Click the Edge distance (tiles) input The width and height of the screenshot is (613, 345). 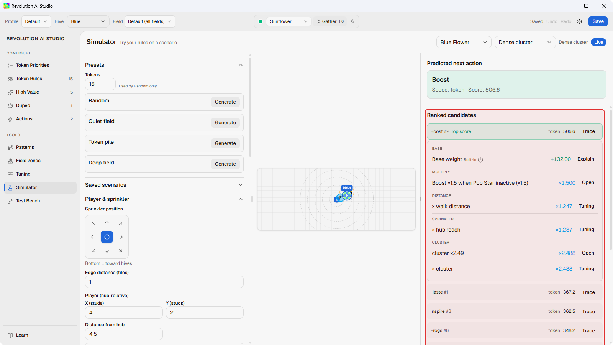(x=164, y=282)
